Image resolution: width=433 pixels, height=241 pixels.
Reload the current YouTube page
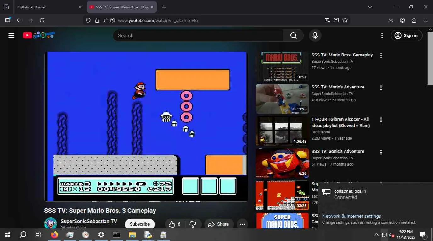[x=42, y=20]
